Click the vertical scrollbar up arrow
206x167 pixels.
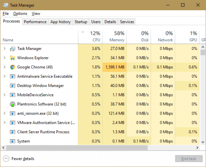pyautogui.click(x=203, y=47)
